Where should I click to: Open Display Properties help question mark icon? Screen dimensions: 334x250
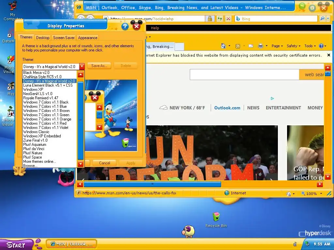coord(125,26)
